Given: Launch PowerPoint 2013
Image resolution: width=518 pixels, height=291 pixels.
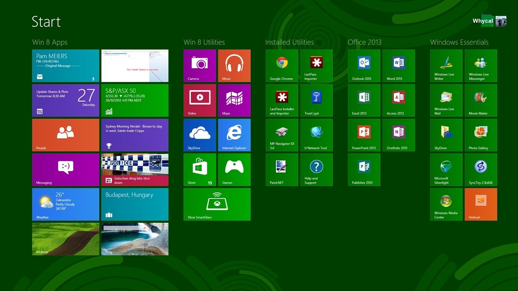Looking at the screenshot, I should point(364,135).
